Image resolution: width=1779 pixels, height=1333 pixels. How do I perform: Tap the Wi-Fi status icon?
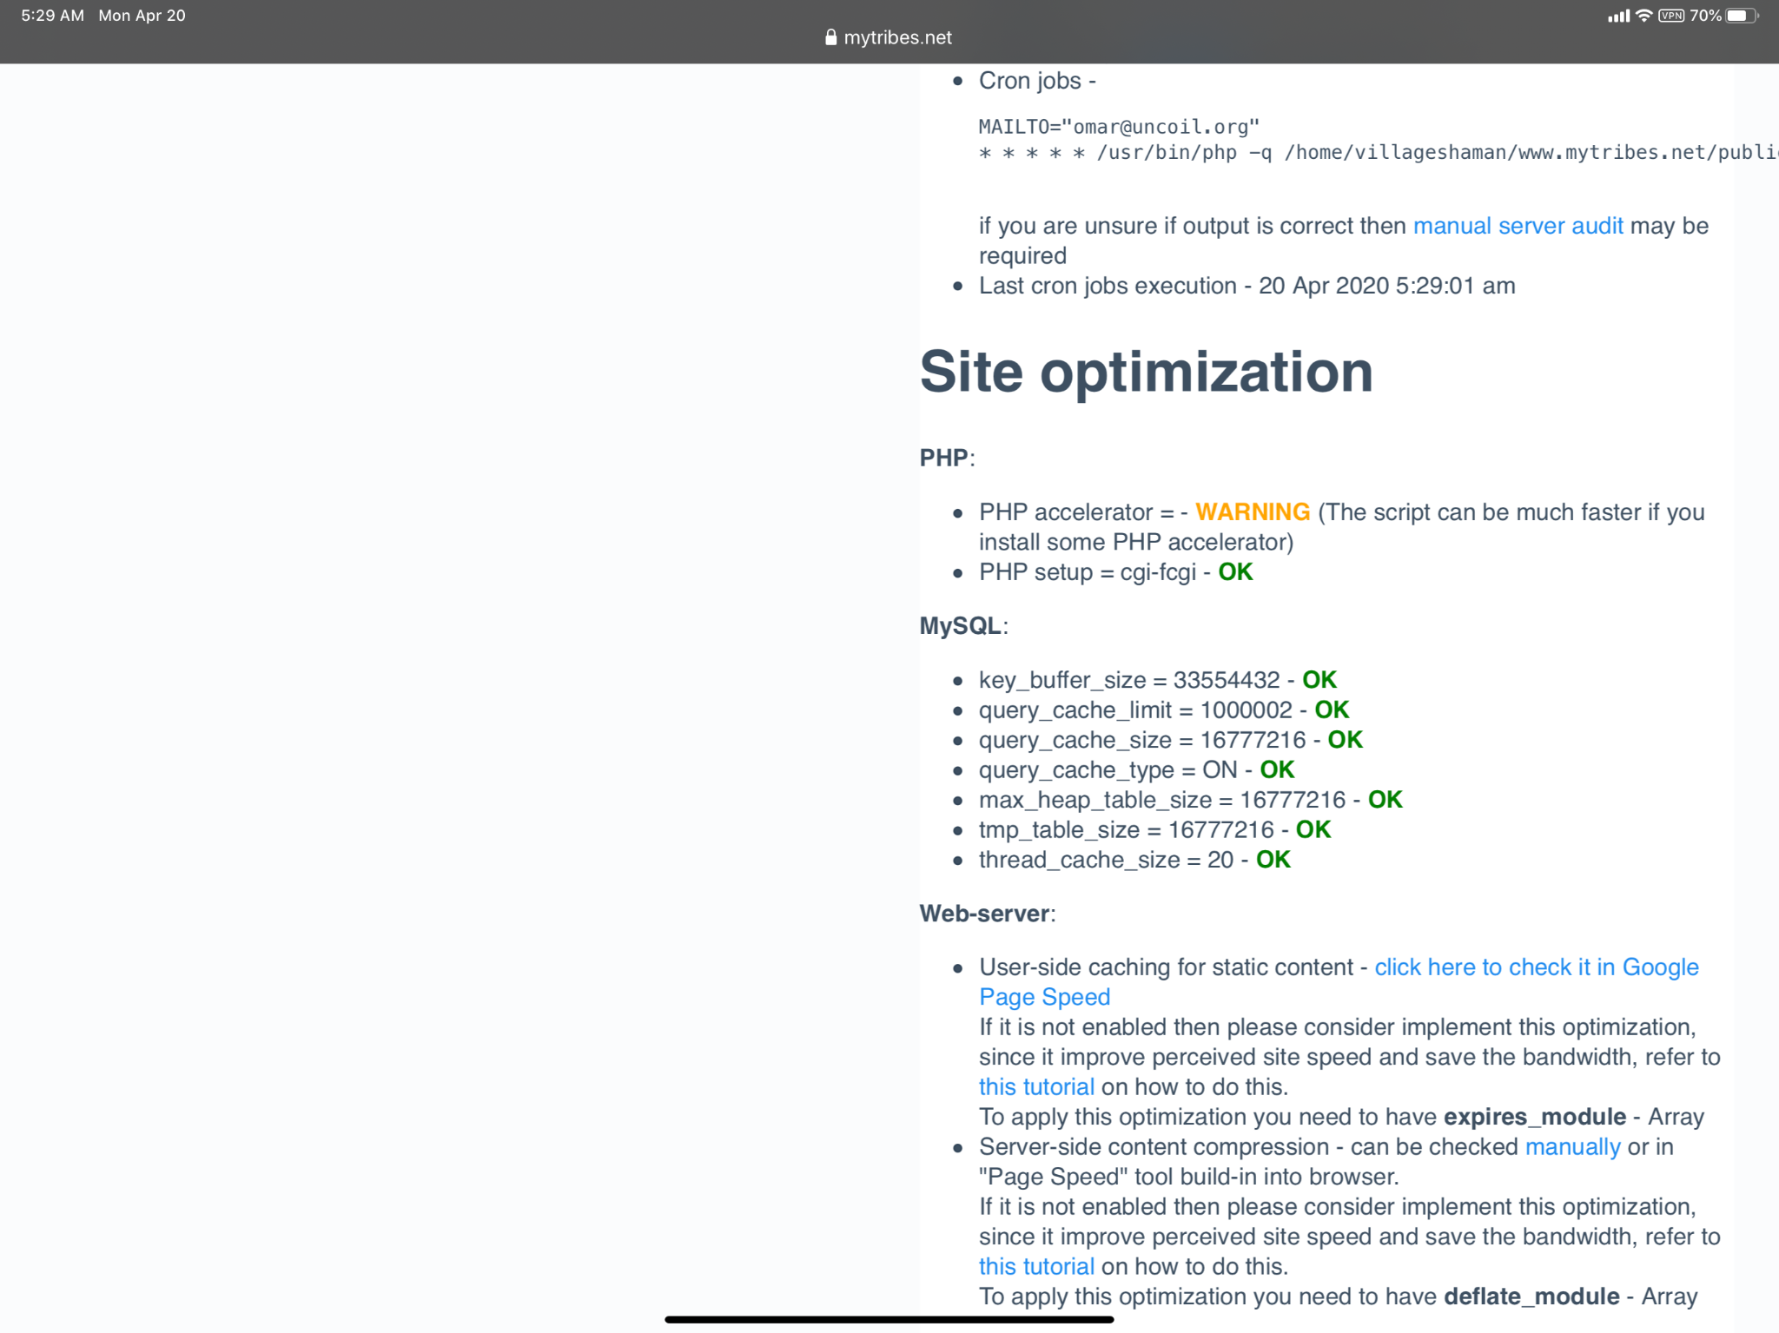tap(1643, 16)
